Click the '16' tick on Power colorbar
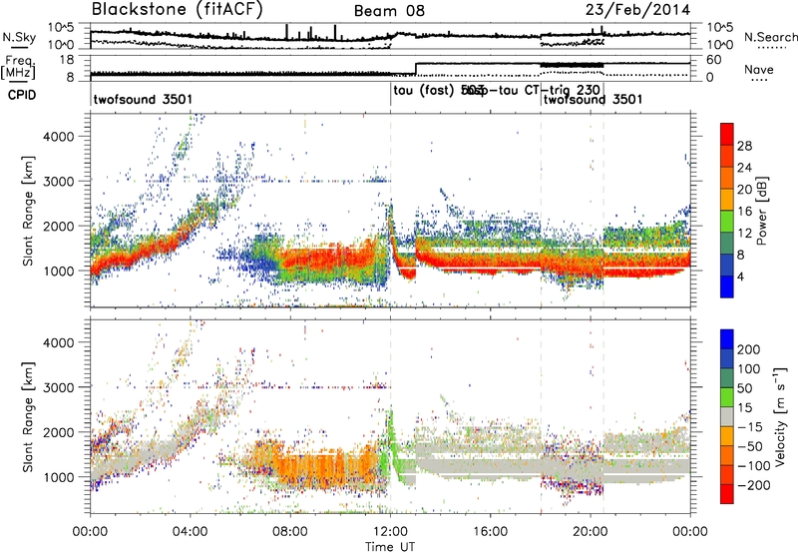The height and width of the screenshot is (553, 798). (744, 212)
